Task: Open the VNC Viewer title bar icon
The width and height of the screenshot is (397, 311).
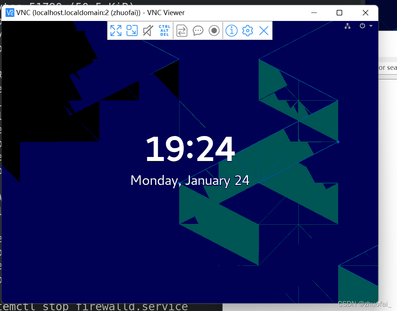Action: [x=10, y=12]
